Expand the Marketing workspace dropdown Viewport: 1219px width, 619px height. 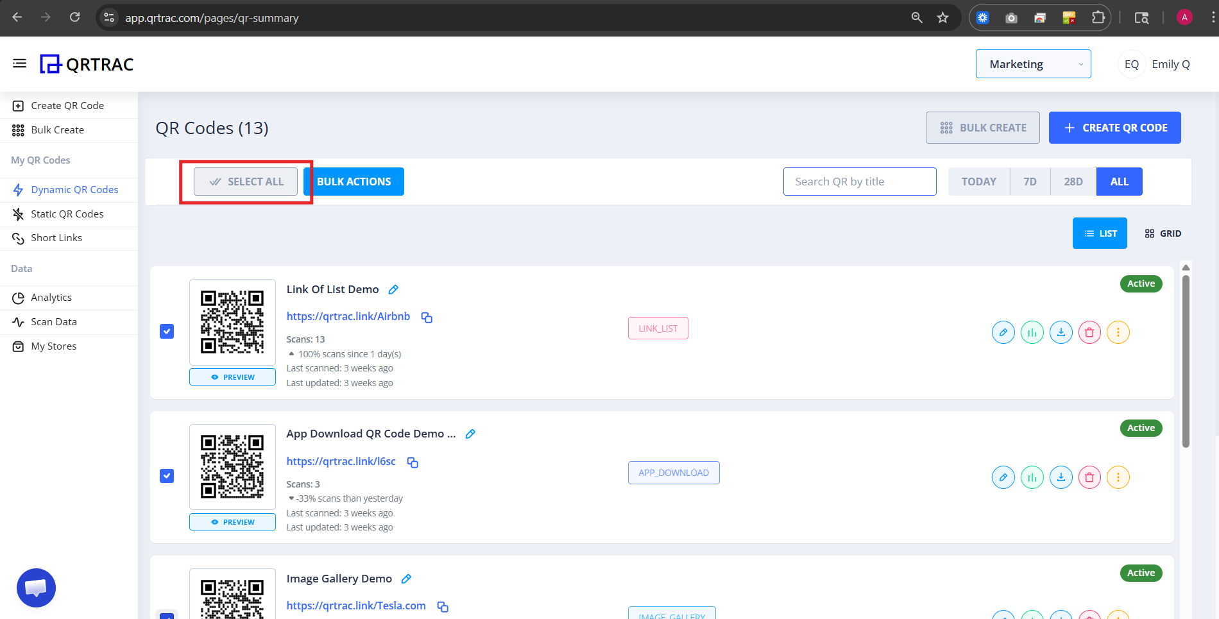(x=1033, y=64)
